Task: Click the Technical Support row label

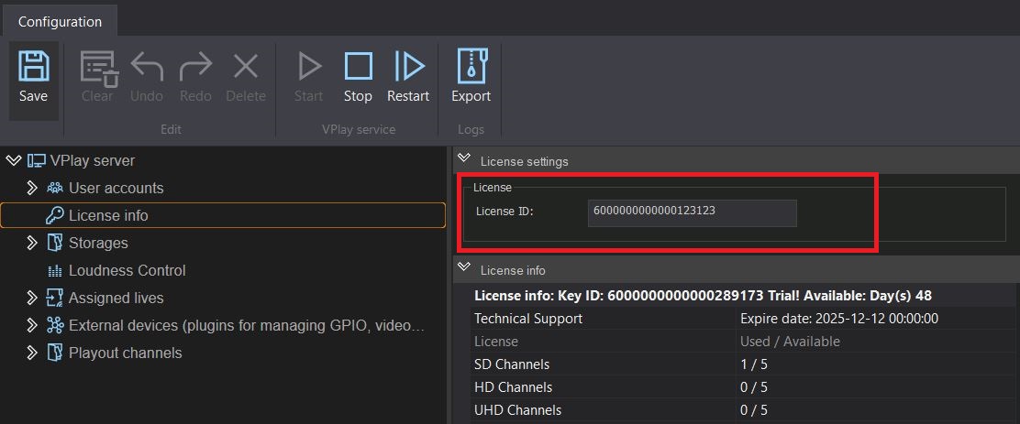Action: pyautogui.click(x=529, y=319)
